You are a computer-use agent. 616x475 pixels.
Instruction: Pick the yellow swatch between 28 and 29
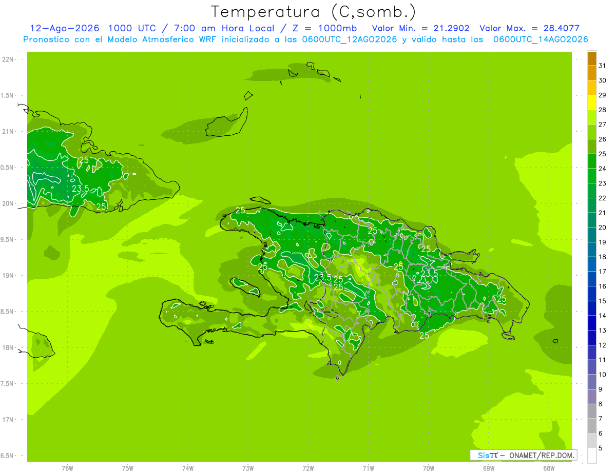click(x=592, y=102)
